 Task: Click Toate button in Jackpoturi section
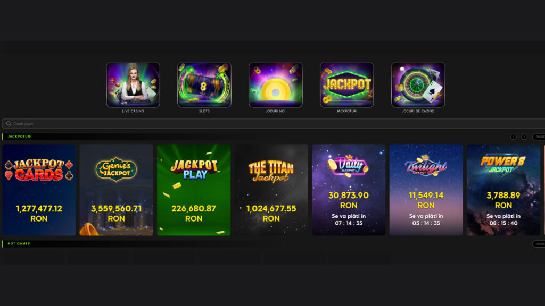coord(539,137)
